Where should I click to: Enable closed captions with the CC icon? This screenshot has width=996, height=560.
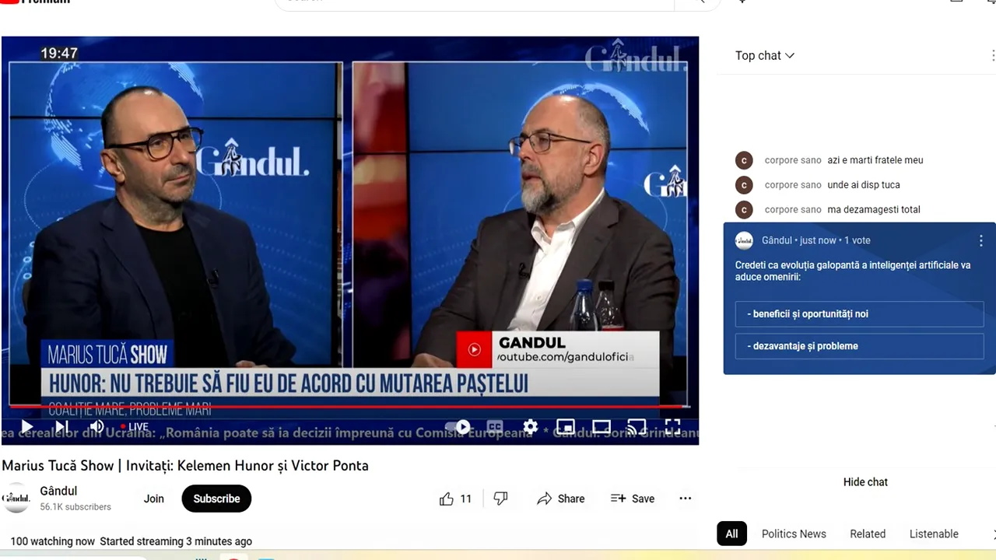tap(495, 427)
